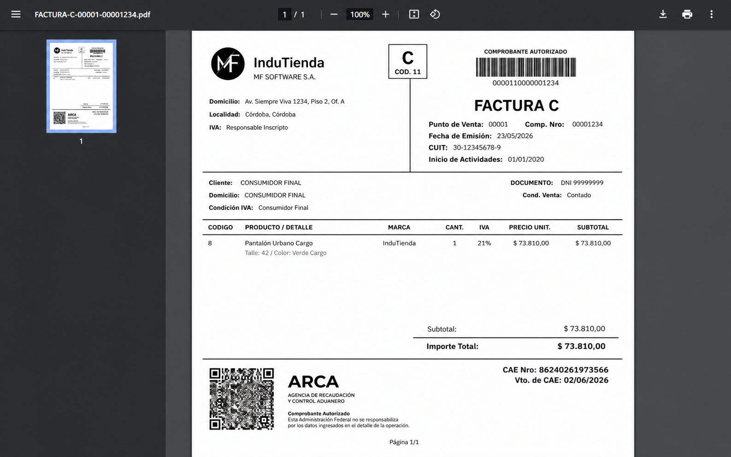Screen dimensions: 731x457
Task: Download the PDF file
Action: (x=663, y=14)
